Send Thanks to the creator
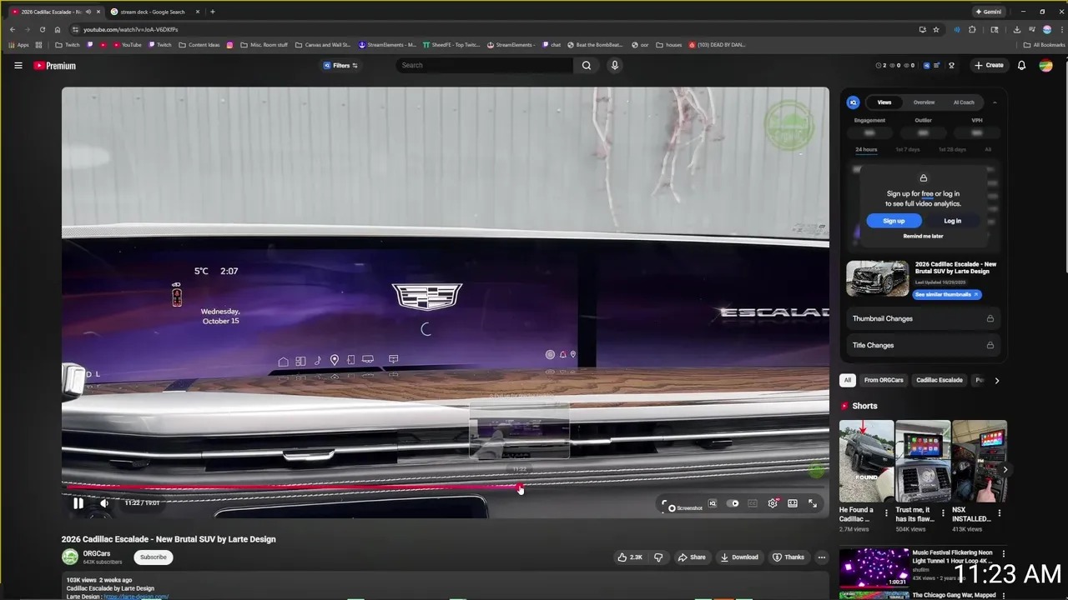1068x600 pixels. 788,557
